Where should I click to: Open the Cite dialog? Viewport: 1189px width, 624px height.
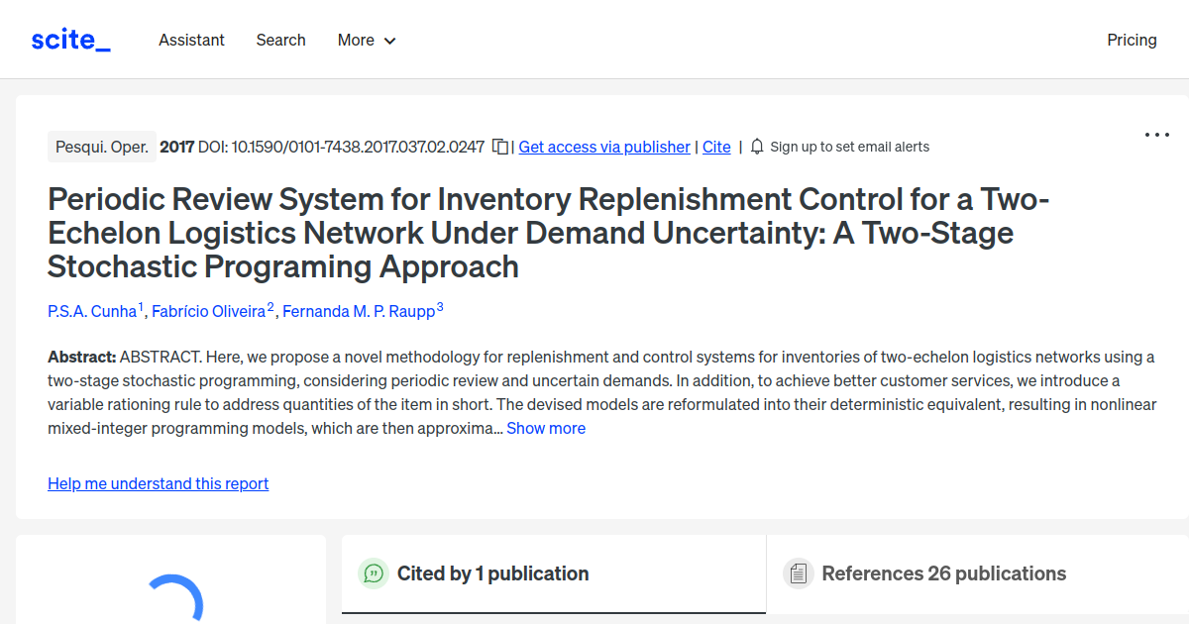pyautogui.click(x=716, y=147)
